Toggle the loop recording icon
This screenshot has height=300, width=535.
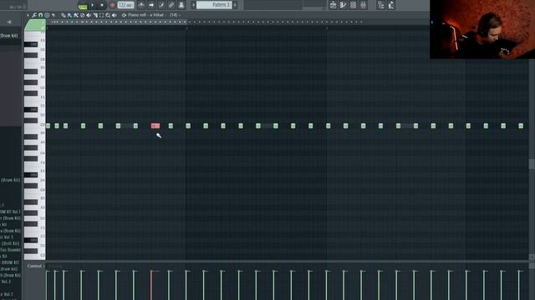tap(181, 5)
